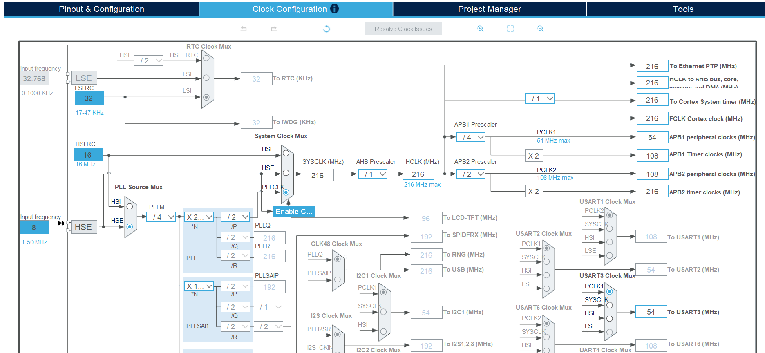Viewport: 765px width, 353px height.
Task: Click the Enable CSS button
Action: coord(293,211)
